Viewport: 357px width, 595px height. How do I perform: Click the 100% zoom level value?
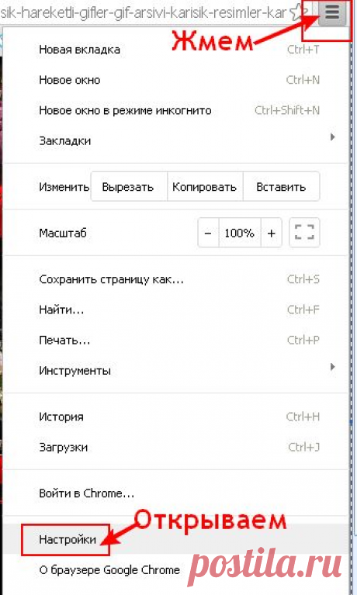[x=239, y=233]
